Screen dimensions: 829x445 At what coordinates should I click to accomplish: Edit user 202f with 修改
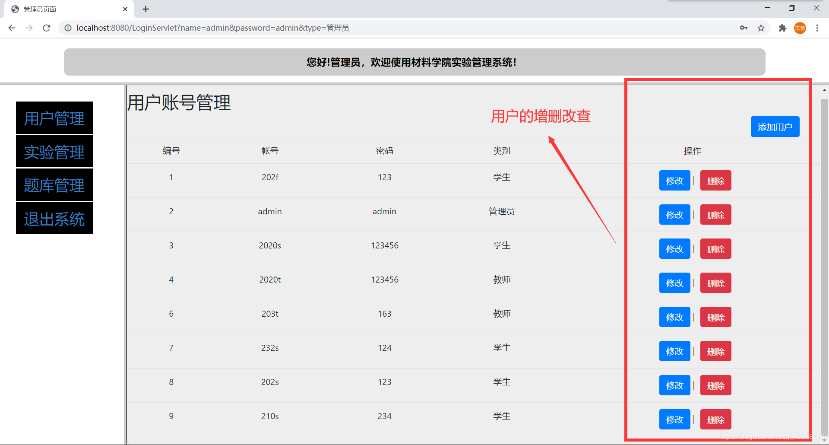674,181
